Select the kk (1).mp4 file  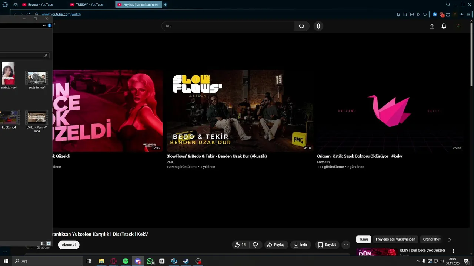point(9,120)
